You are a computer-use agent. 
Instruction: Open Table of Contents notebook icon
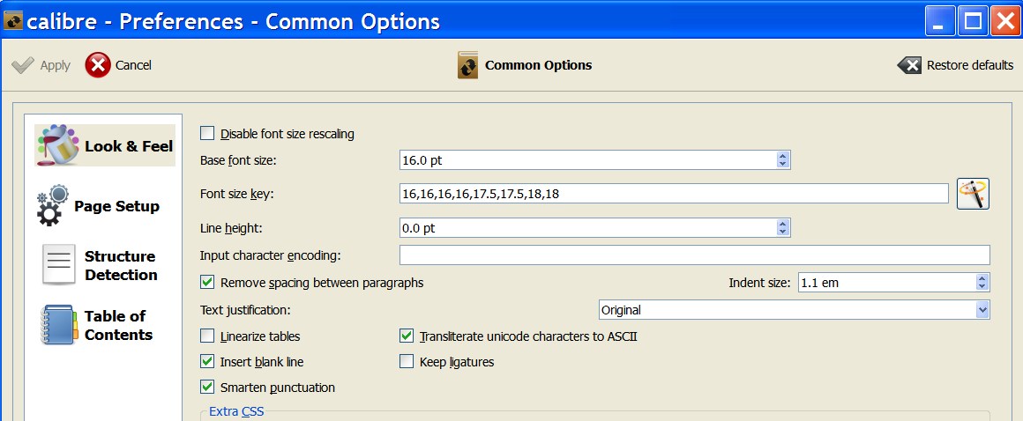(59, 325)
